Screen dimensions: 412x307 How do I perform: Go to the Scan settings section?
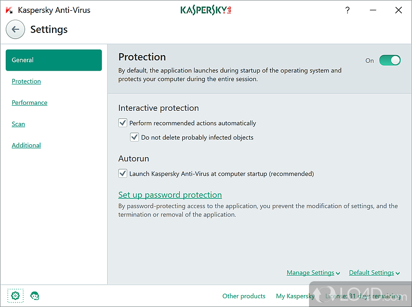[19, 124]
